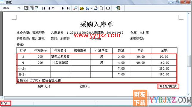
Task: Click the 业务类型: 普通采购 field
Action: (31, 33)
